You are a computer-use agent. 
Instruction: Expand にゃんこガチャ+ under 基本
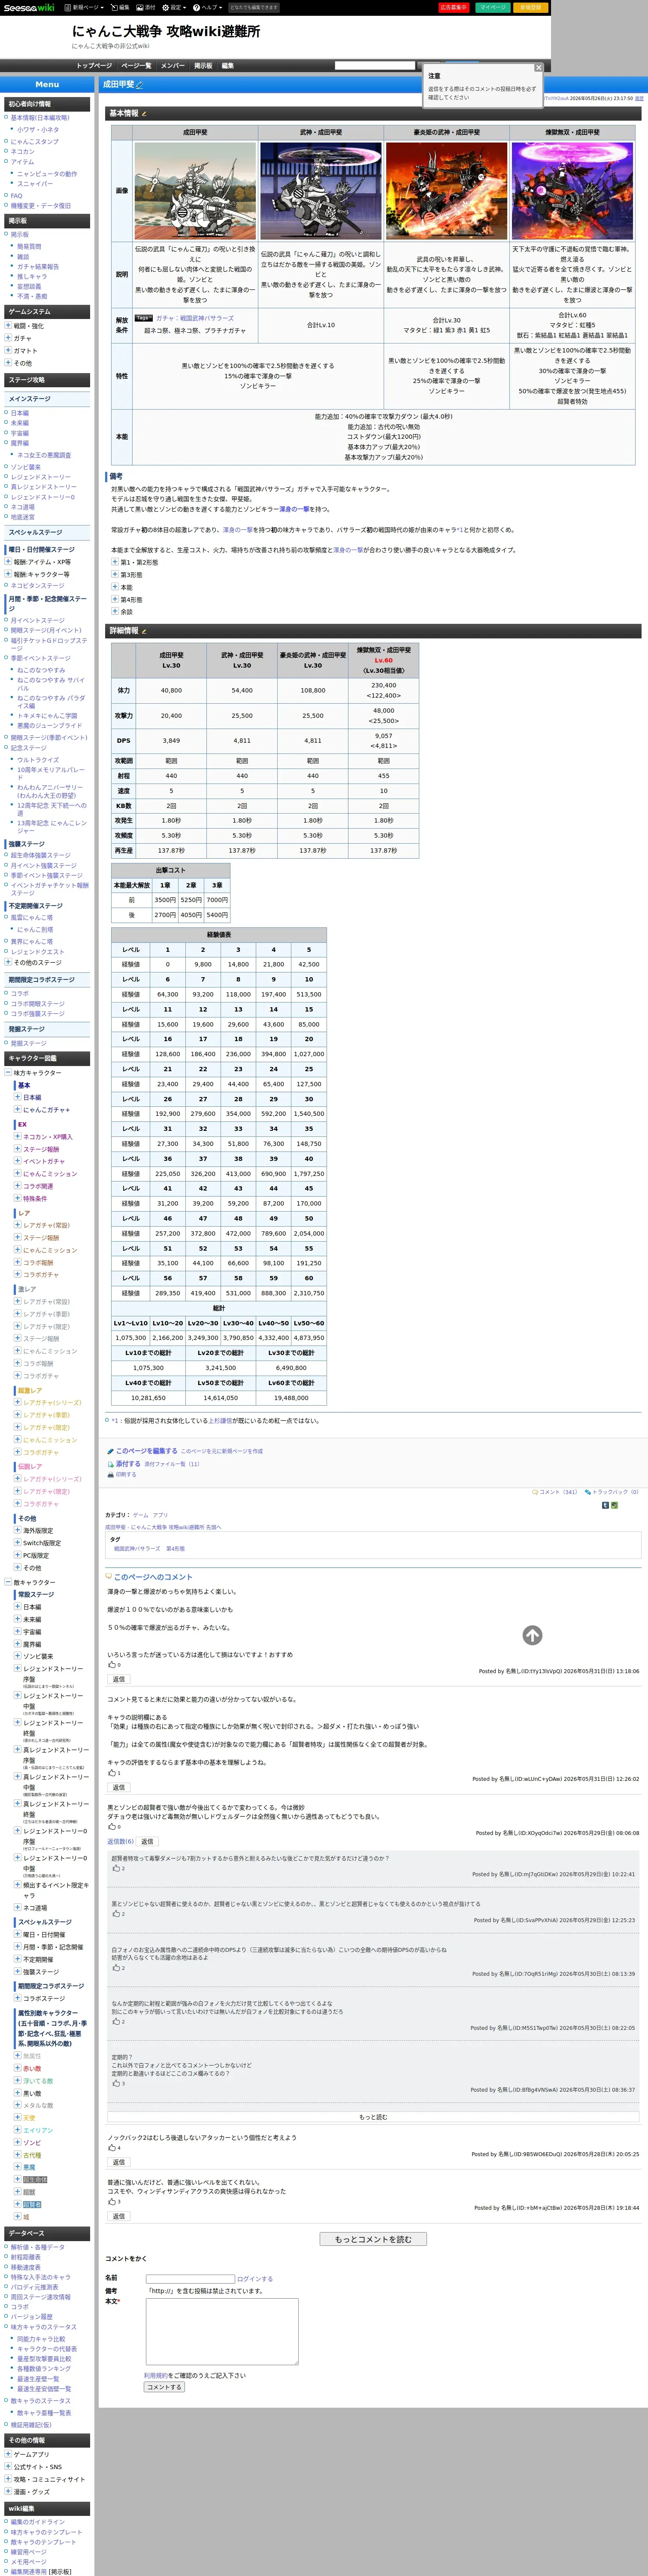pos(17,1109)
